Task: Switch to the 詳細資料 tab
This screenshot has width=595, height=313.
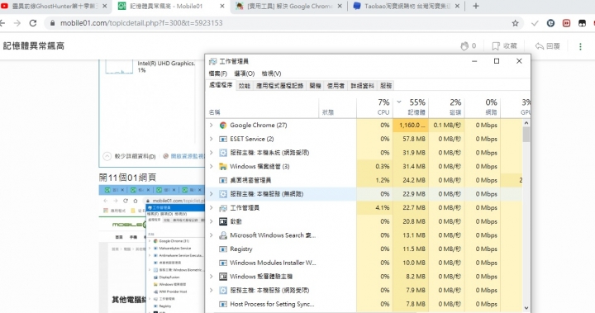Action: point(363,86)
